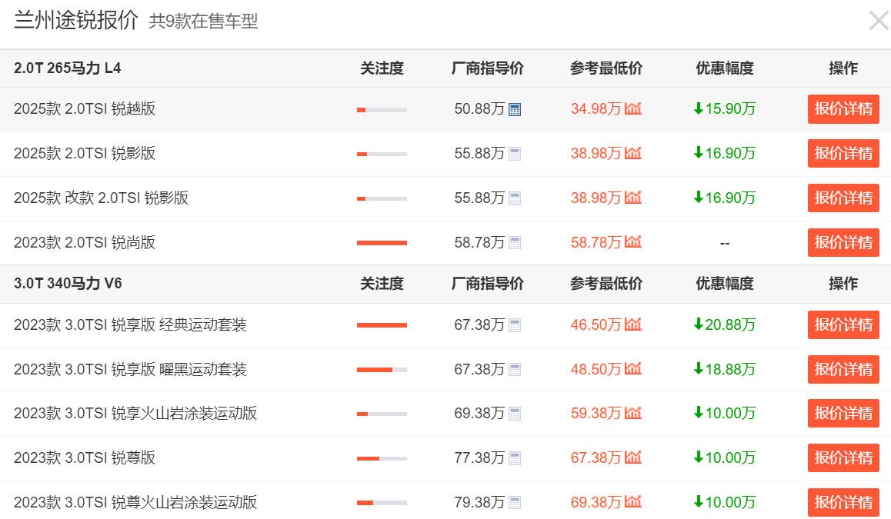Image resolution: width=891 pixels, height=519 pixels.
Task: Click lowest price 46.50万
Action: pyautogui.click(x=596, y=324)
